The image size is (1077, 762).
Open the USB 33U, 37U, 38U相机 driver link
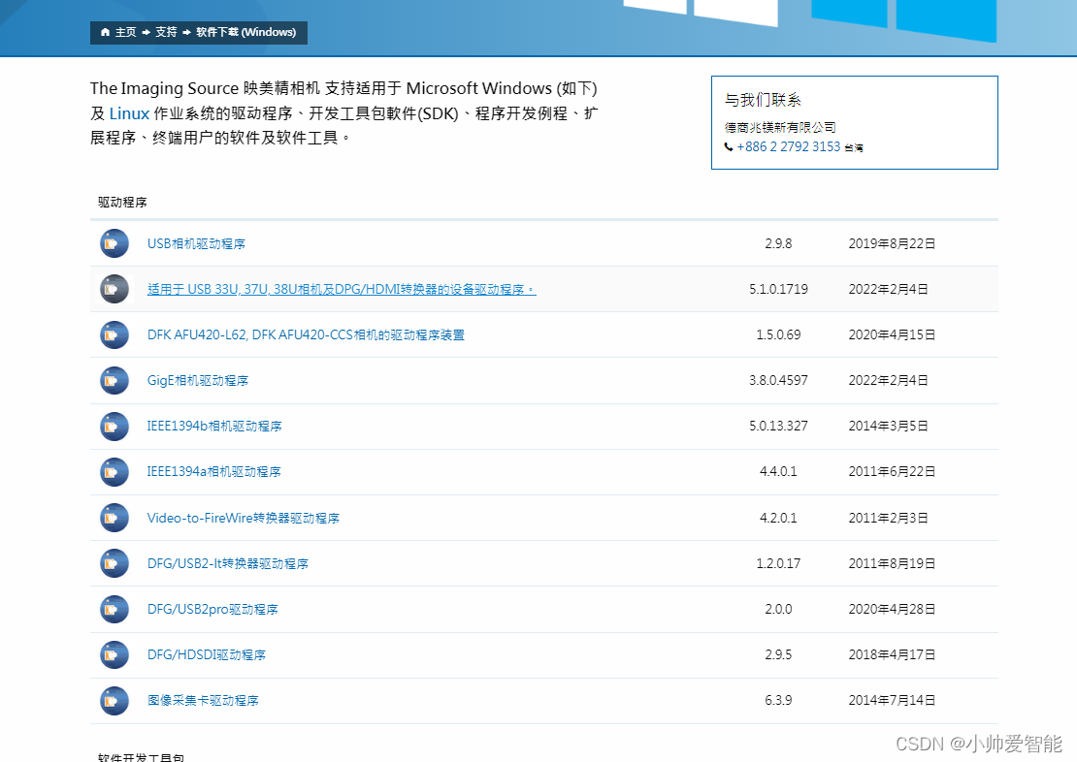pos(342,289)
